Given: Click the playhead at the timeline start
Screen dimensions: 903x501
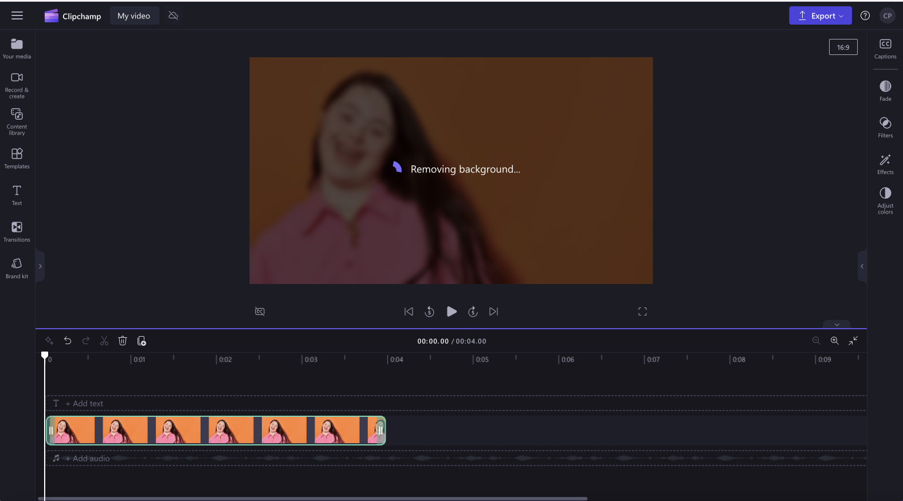Looking at the screenshot, I should (45, 356).
